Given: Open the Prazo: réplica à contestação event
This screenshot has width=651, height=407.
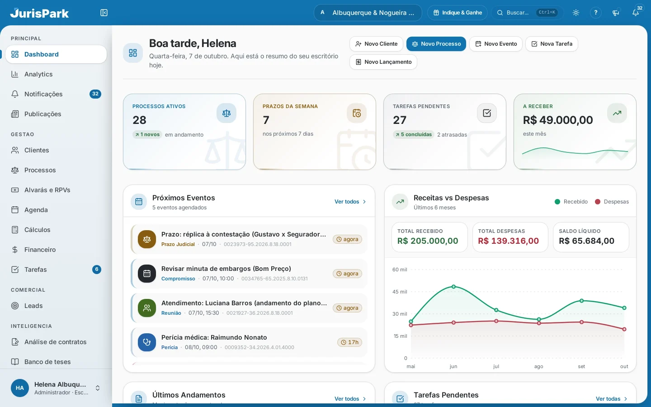Looking at the screenshot, I should click(249, 239).
